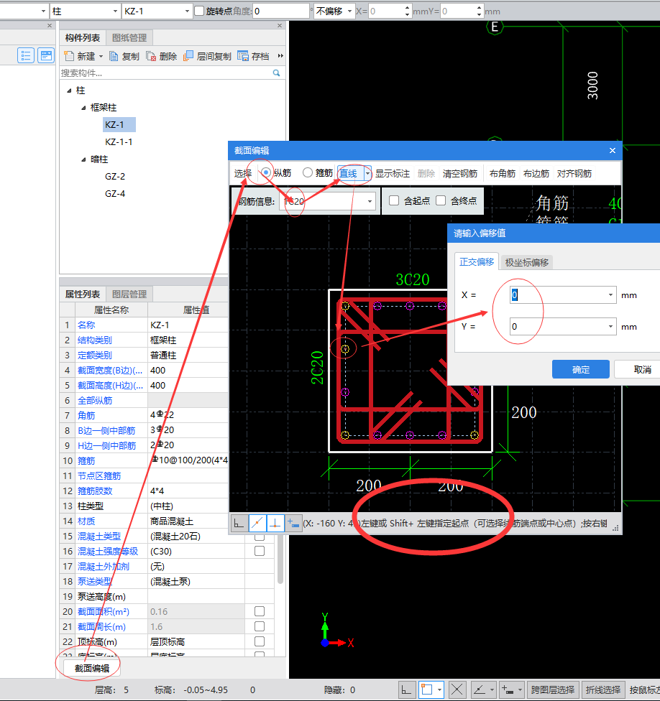Image resolution: width=660 pixels, height=701 pixels.
Task: Open the 直线 draw mode dropdown arrow
Action: [x=367, y=174]
